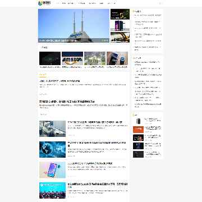Select the active yellow carousel dot
Image resolution: width=202 pixels, height=202 pixels.
103,40
